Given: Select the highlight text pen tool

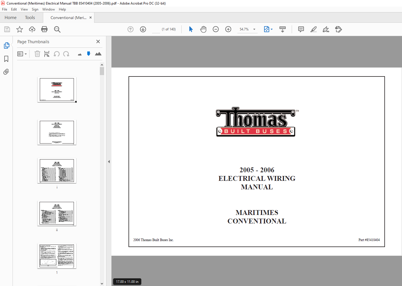Looking at the screenshot, I should pos(314,29).
